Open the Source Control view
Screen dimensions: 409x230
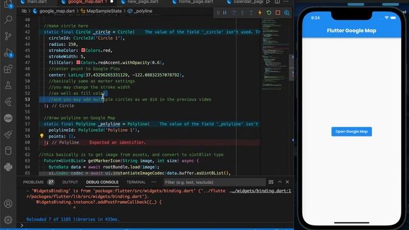8,36
